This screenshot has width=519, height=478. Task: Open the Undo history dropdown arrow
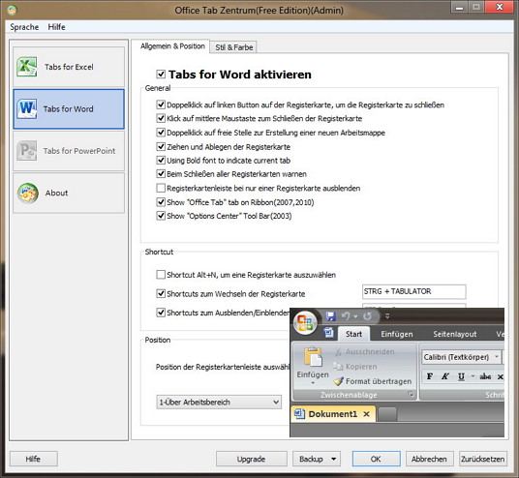[x=355, y=316]
